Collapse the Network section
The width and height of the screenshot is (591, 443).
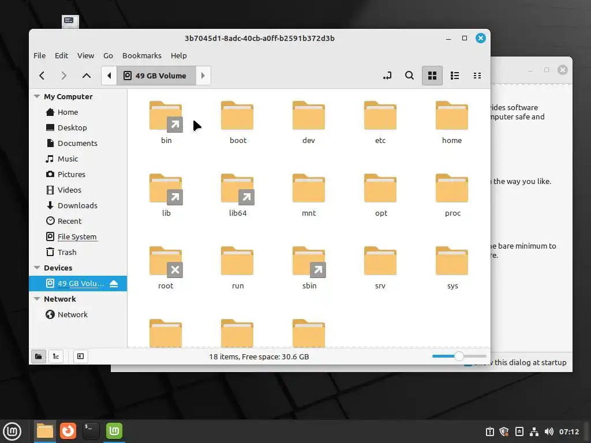pyautogui.click(x=37, y=299)
